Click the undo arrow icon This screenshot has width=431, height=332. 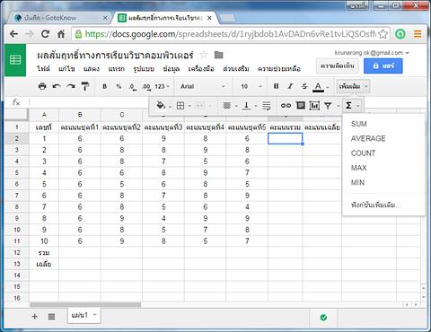(57, 86)
